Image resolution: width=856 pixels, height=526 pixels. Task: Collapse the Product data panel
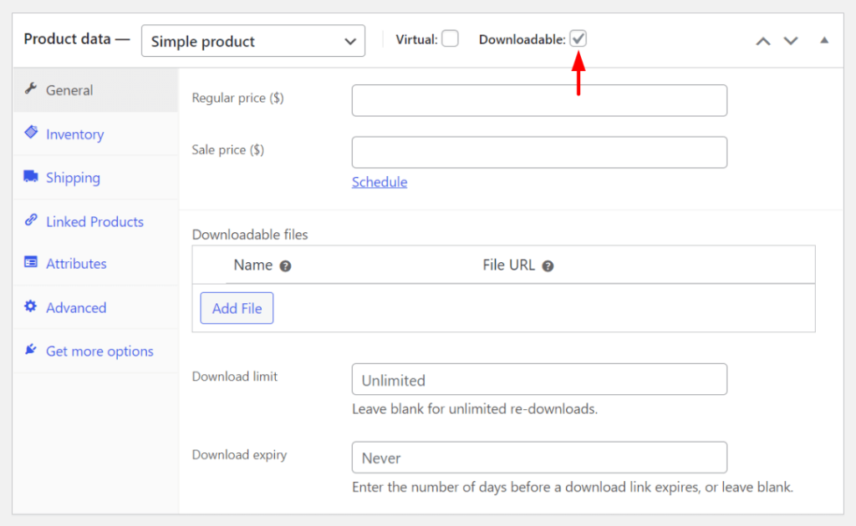[824, 39]
